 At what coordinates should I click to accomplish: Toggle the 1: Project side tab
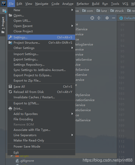pyautogui.click(x=3, y=25)
